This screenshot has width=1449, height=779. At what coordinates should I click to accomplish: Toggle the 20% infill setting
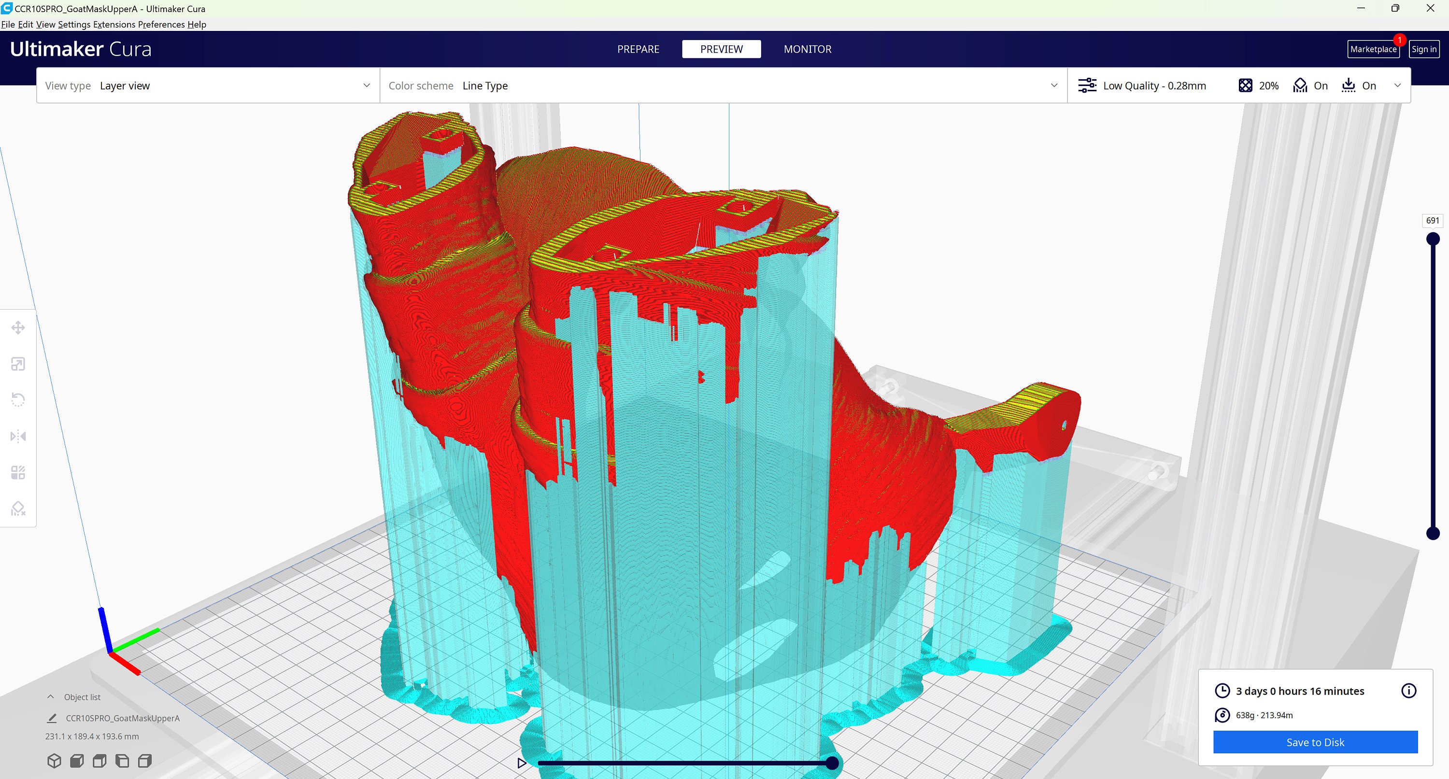pos(1258,85)
